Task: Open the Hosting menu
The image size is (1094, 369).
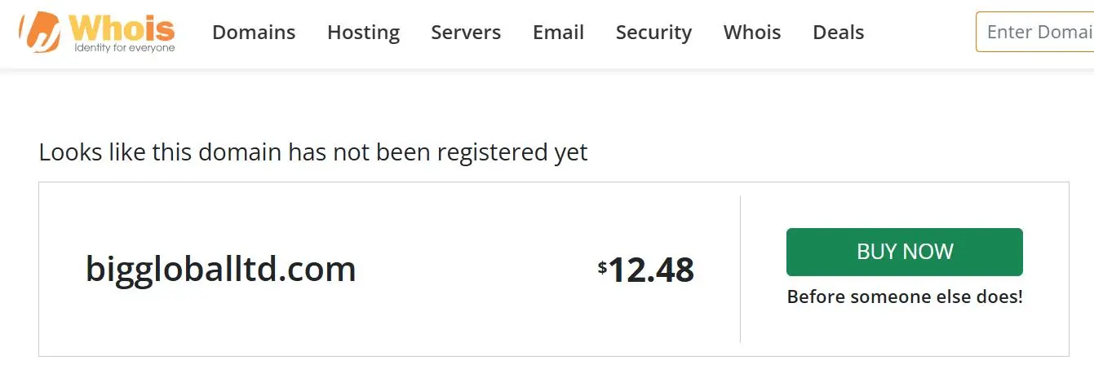Action: (x=363, y=33)
